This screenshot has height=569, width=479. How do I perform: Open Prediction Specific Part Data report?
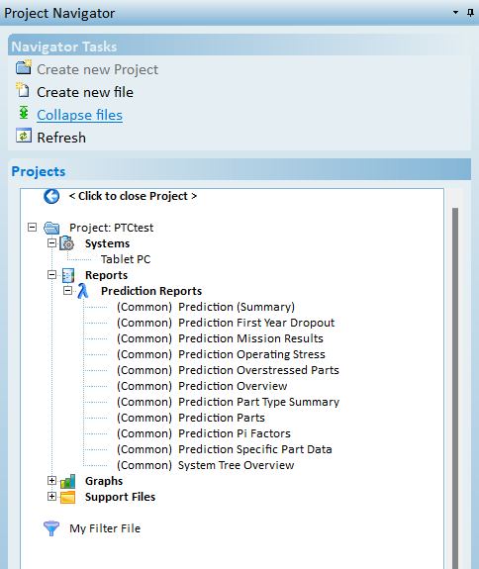pyautogui.click(x=225, y=449)
